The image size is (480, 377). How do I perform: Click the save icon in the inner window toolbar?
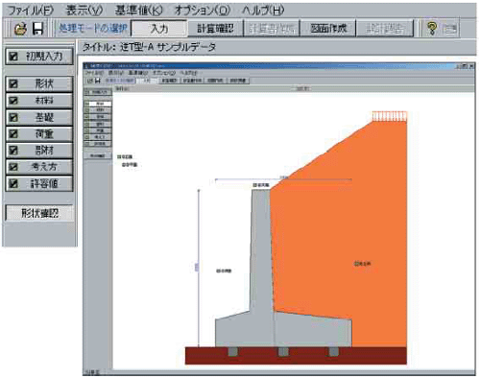coord(97,81)
